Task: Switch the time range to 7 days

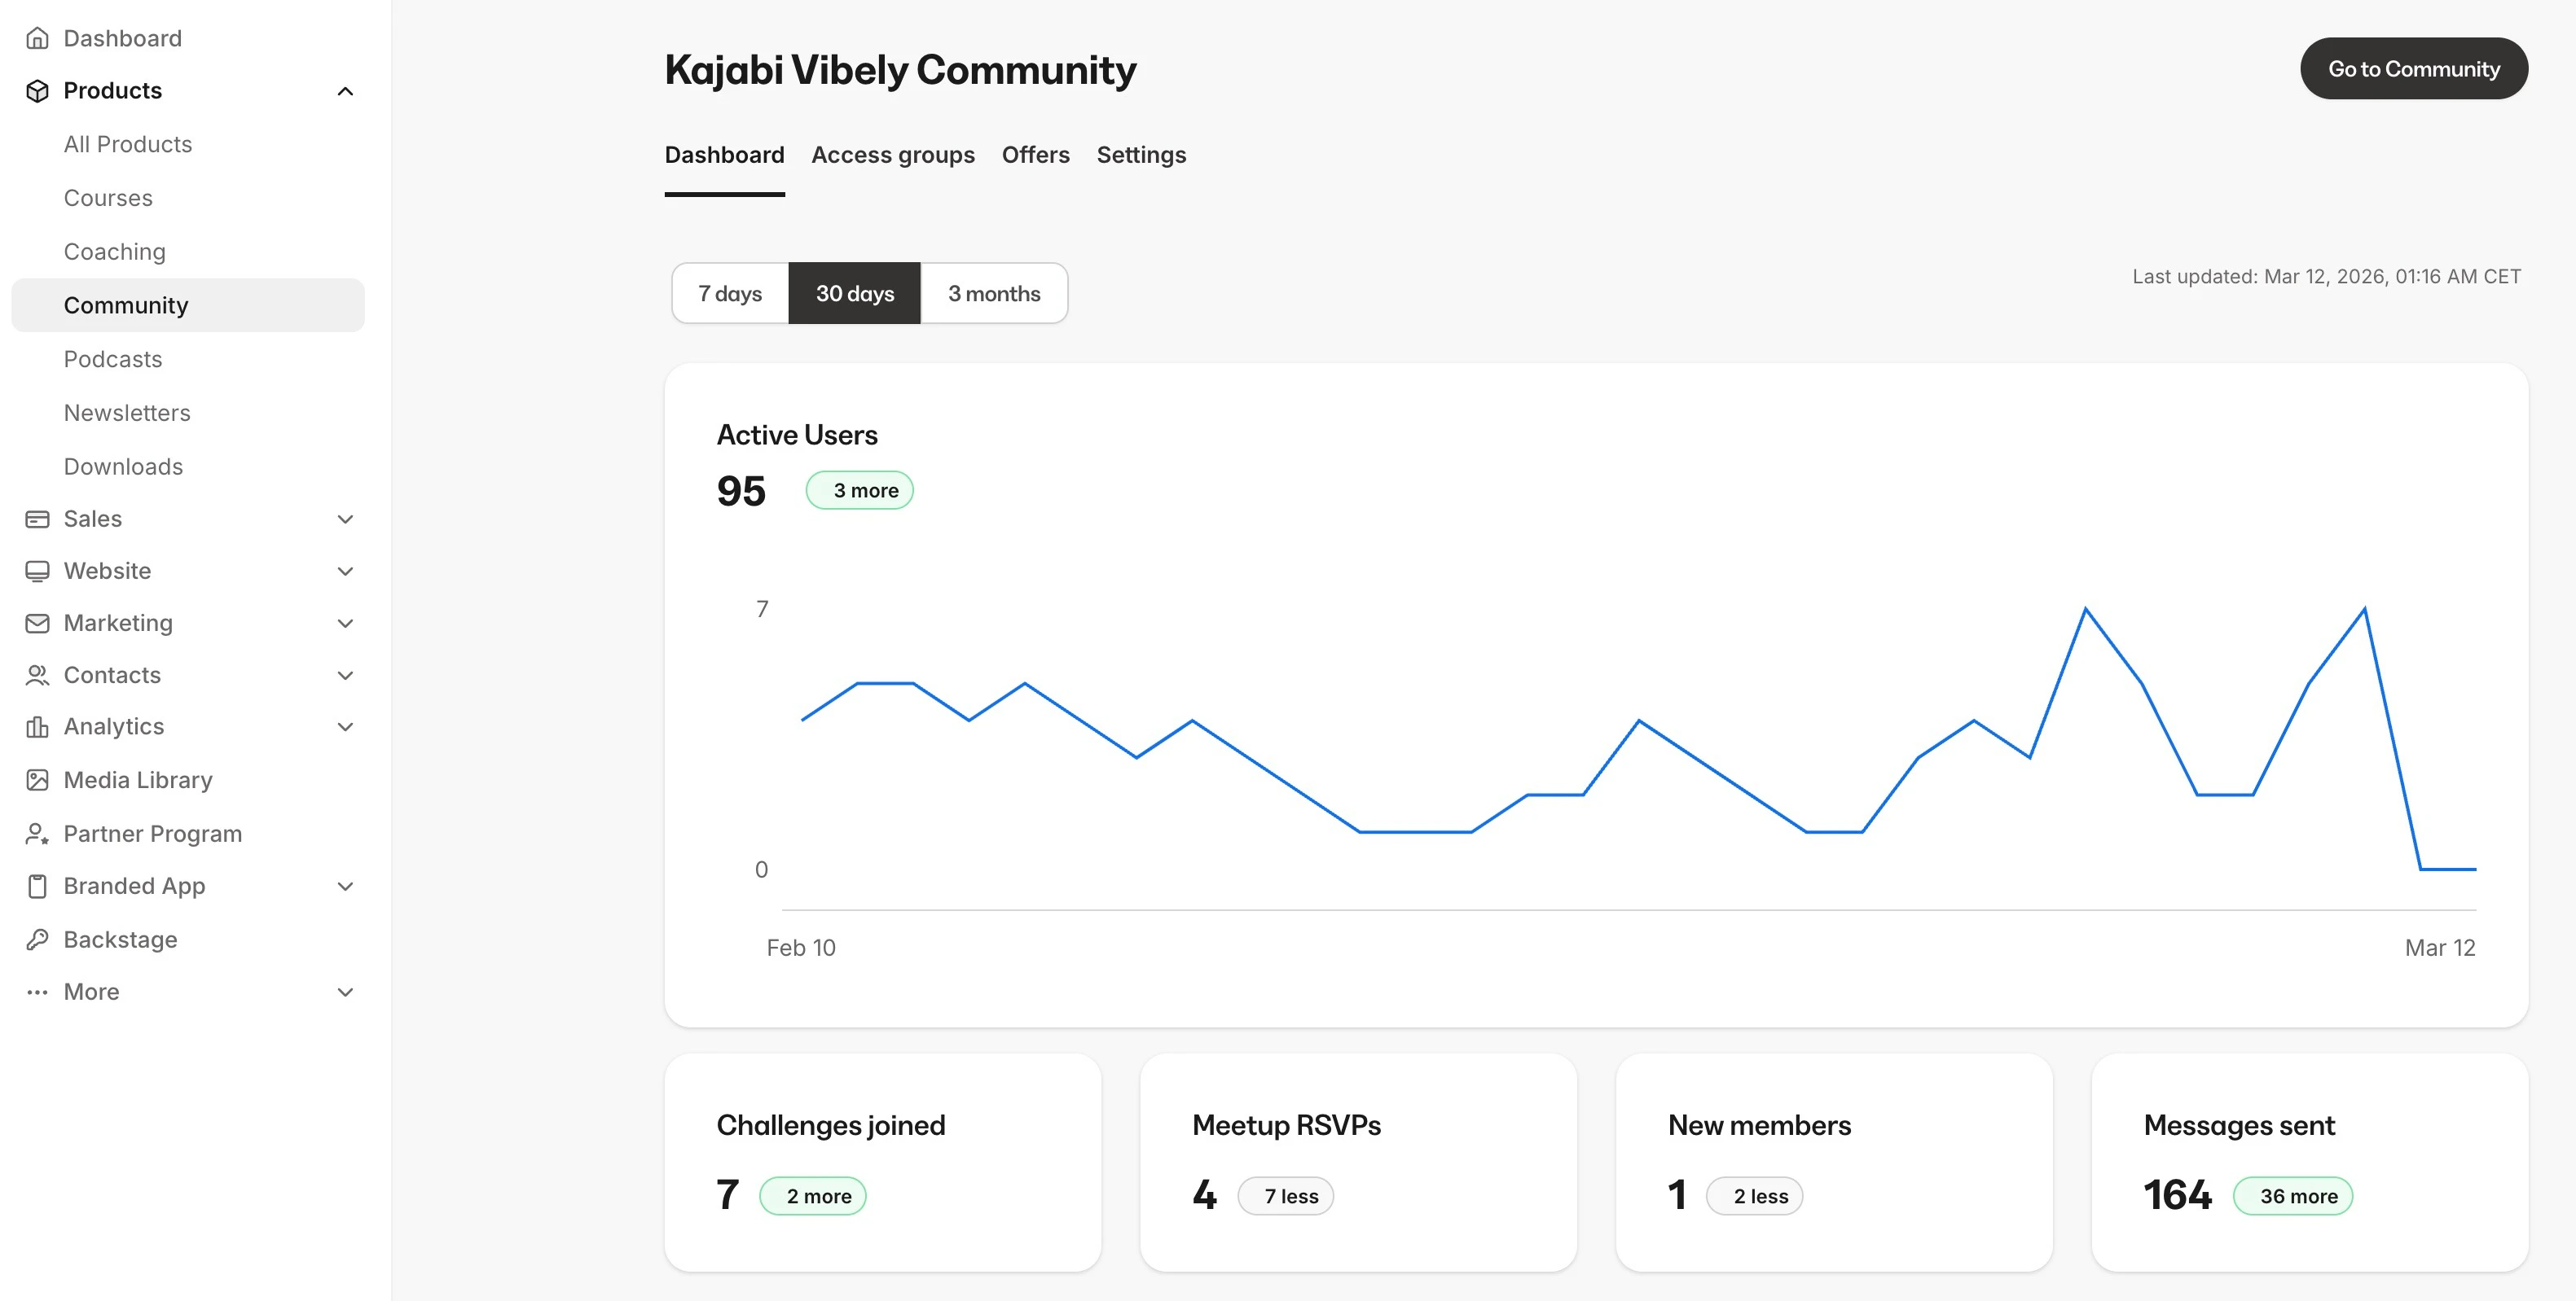Action: tap(730, 294)
